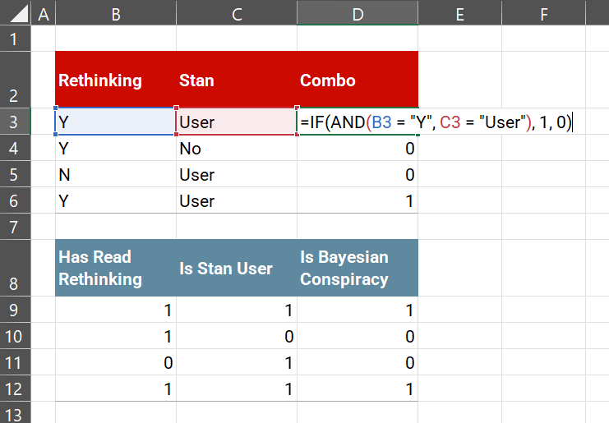Click cell B5 containing 'N'
Viewport: 609px width, 423px height.
[116, 174]
